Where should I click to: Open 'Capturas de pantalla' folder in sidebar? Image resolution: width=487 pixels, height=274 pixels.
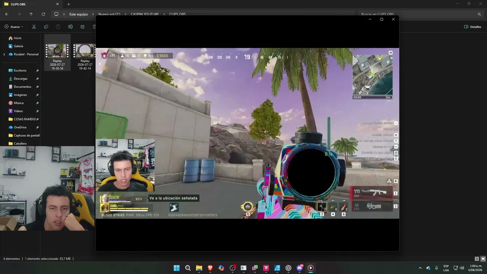pos(24,135)
